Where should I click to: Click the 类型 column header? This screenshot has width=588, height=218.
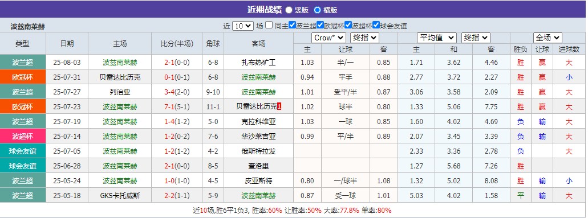click(x=23, y=43)
